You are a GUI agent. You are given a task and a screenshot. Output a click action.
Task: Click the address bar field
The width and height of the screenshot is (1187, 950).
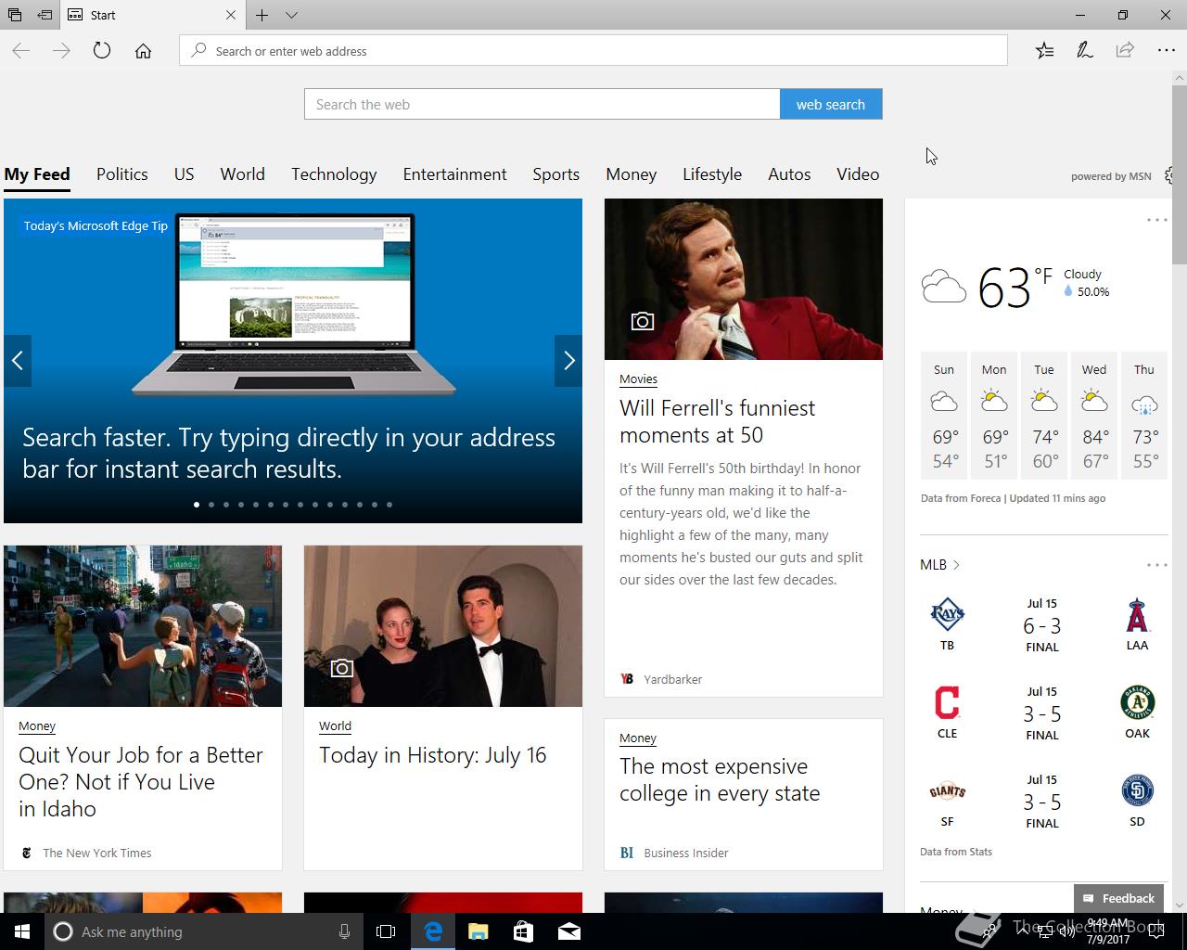pos(593,50)
